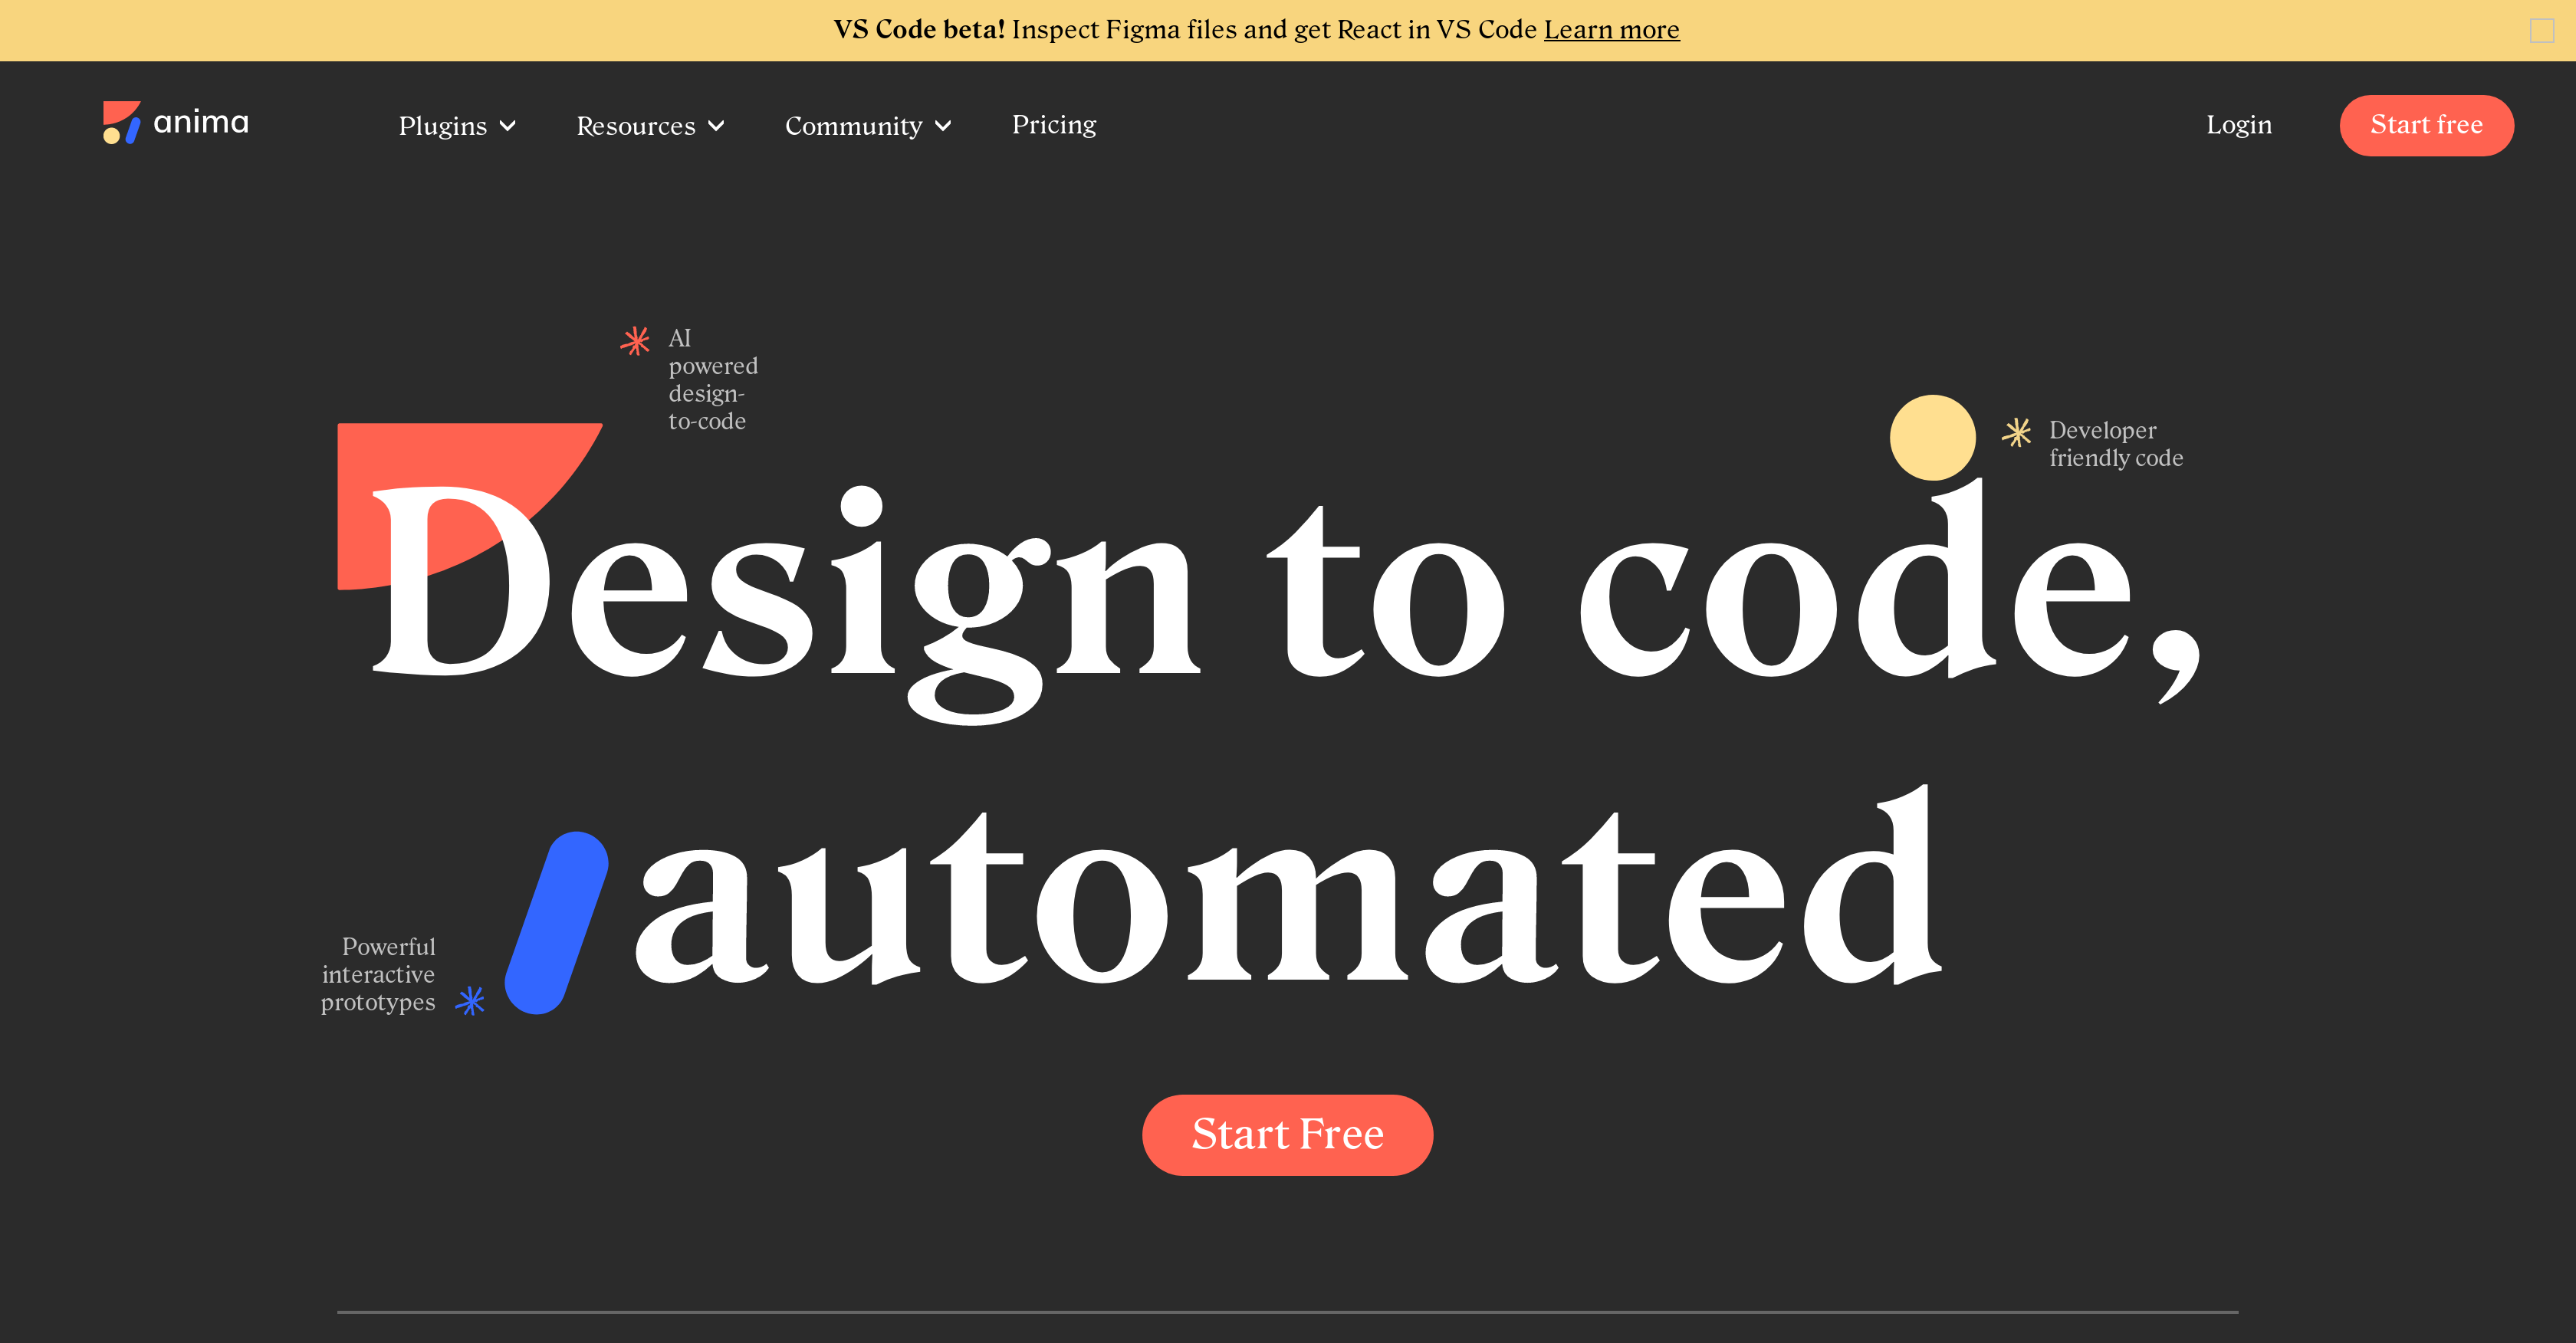Click the Powerful interactive prototypes label
Image resolution: width=2576 pixels, height=1343 pixels.
[x=379, y=974]
